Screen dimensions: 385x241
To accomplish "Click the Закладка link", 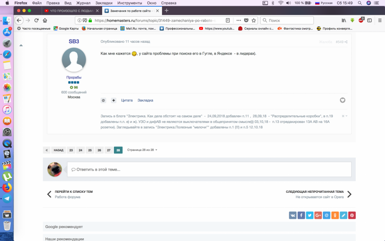I will click(x=145, y=100).
